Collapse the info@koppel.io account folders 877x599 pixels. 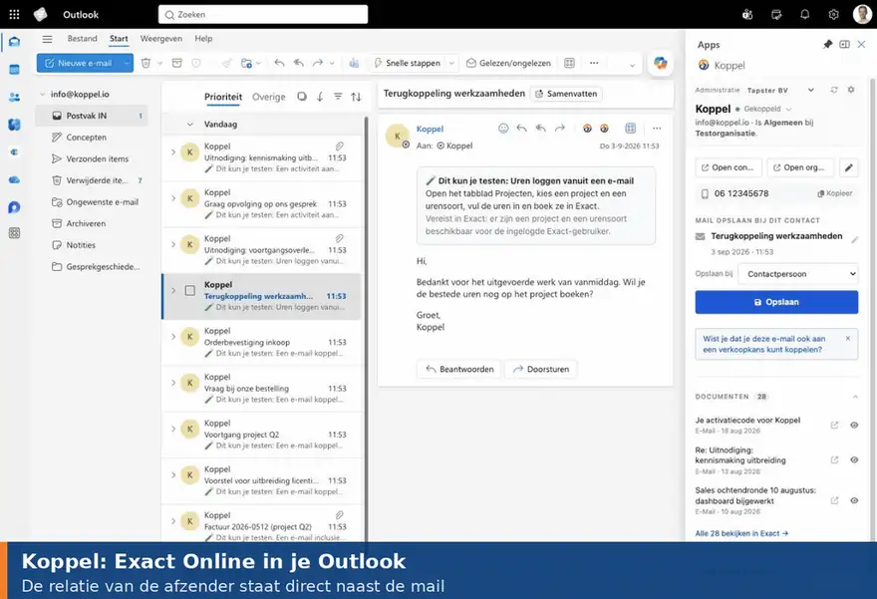click(42, 95)
